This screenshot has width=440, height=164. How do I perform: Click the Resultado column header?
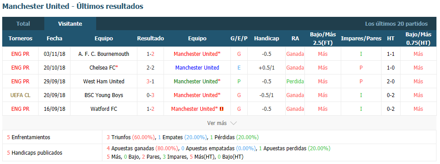pyautogui.click(x=150, y=39)
